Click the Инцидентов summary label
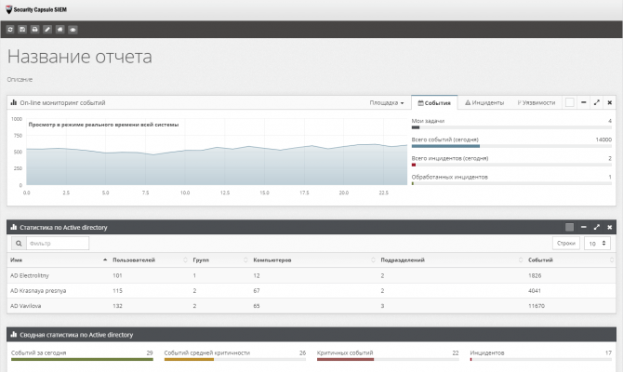The height and width of the screenshot is (372, 623). [486, 352]
